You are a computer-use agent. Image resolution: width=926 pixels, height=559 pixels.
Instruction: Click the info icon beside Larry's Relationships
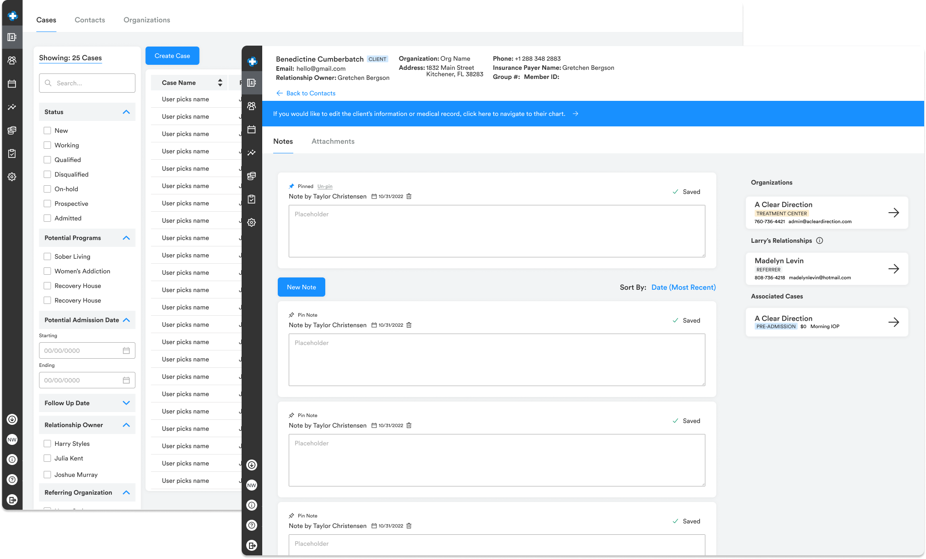[x=820, y=240]
